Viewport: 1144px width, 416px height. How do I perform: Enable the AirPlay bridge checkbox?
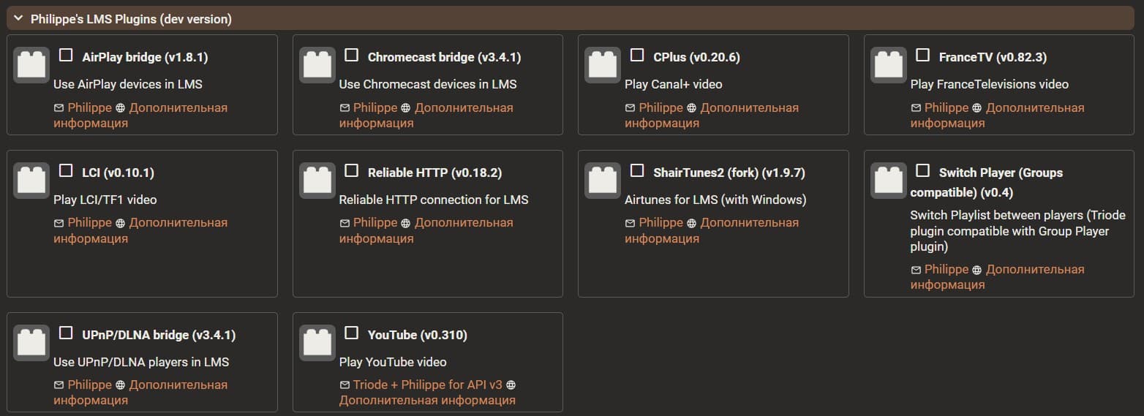pyautogui.click(x=66, y=56)
